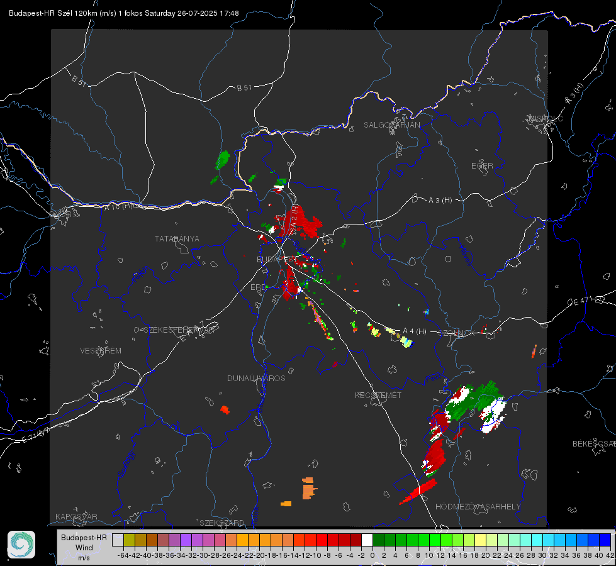Click the green echo patch north of Tatabánya
The image size is (616, 566).
[222, 160]
